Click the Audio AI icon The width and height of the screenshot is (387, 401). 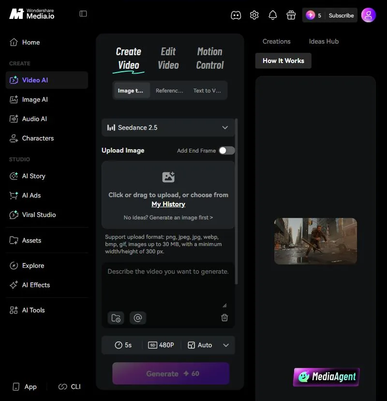[x=14, y=119]
